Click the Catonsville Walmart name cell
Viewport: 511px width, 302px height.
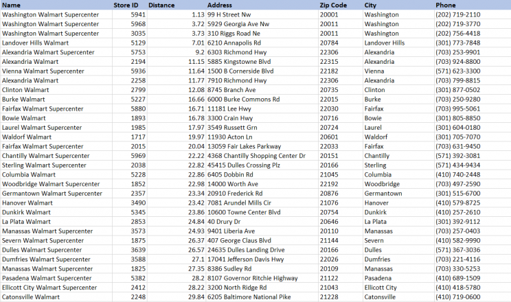(31, 297)
